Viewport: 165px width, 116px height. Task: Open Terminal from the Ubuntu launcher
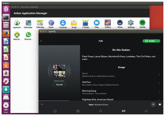[x=6, y=17]
